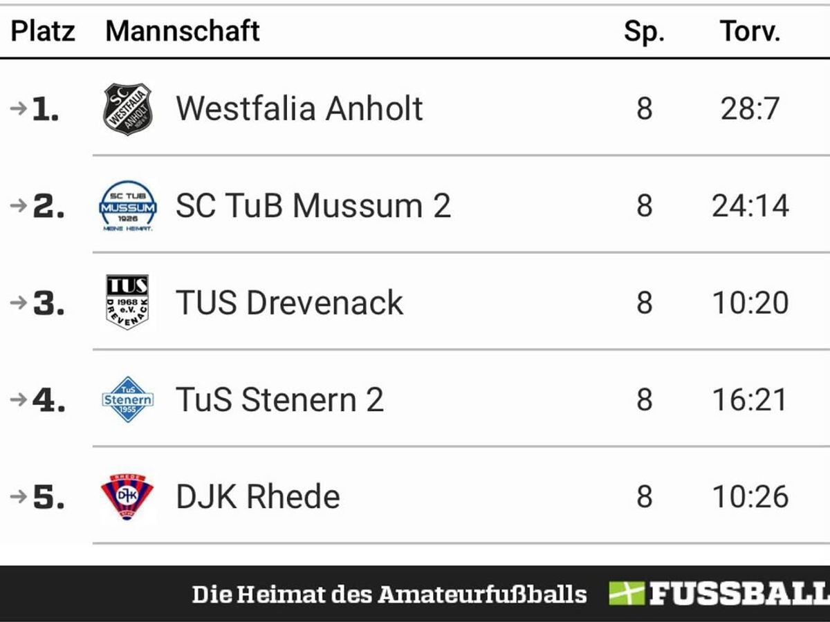The image size is (830, 622).
Task: Click the green FUSSBALL logo icon
Action: click(626, 594)
